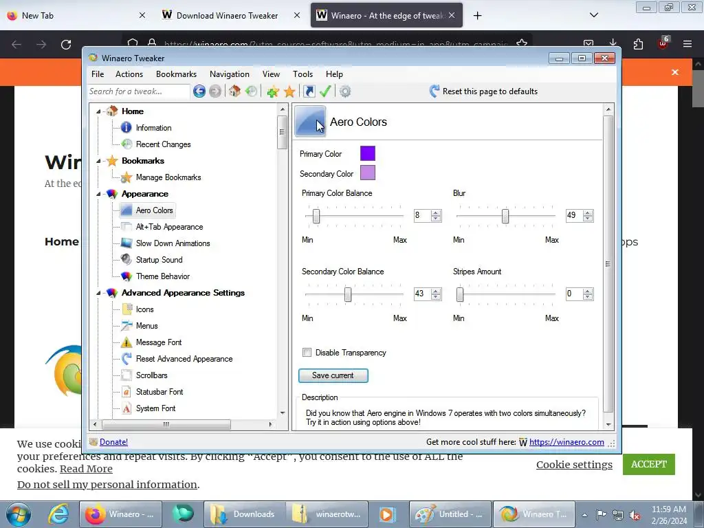
Task: Open the Tools menu
Action: coord(302,74)
